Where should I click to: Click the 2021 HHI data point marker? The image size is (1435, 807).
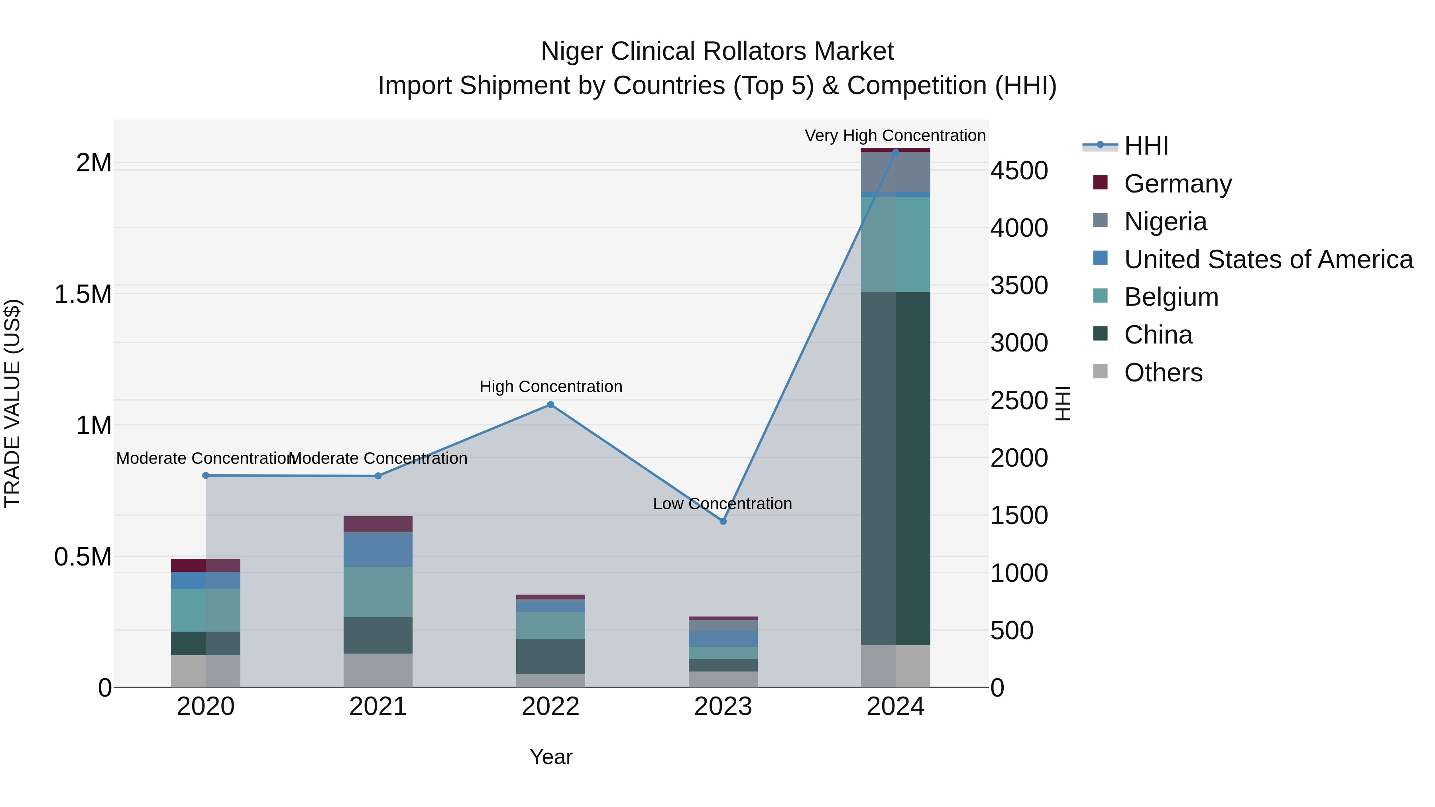pos(378,476)
